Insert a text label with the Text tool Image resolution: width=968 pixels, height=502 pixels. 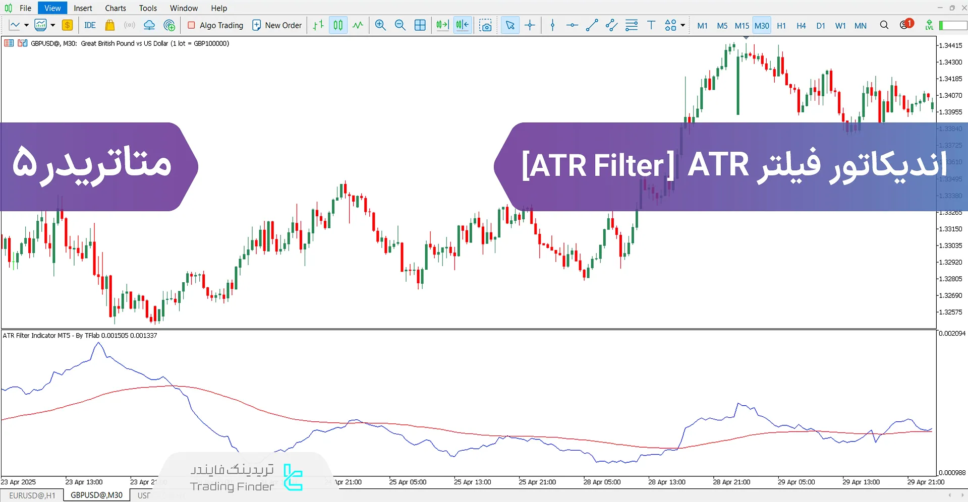[x=651, y=25]
